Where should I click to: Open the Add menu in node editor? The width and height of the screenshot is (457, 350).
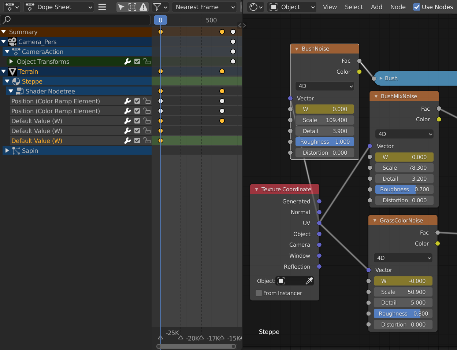pyautogui.click(x=376, y=7)
